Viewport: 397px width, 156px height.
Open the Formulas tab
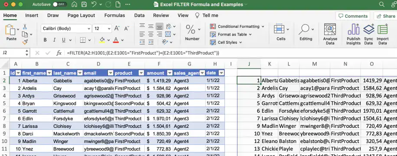point(115,16)
